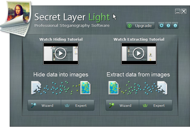Minimize the Secret Layer window
Image resolution: width=190 pixels, height=127 pixels.
coord(178,12)
